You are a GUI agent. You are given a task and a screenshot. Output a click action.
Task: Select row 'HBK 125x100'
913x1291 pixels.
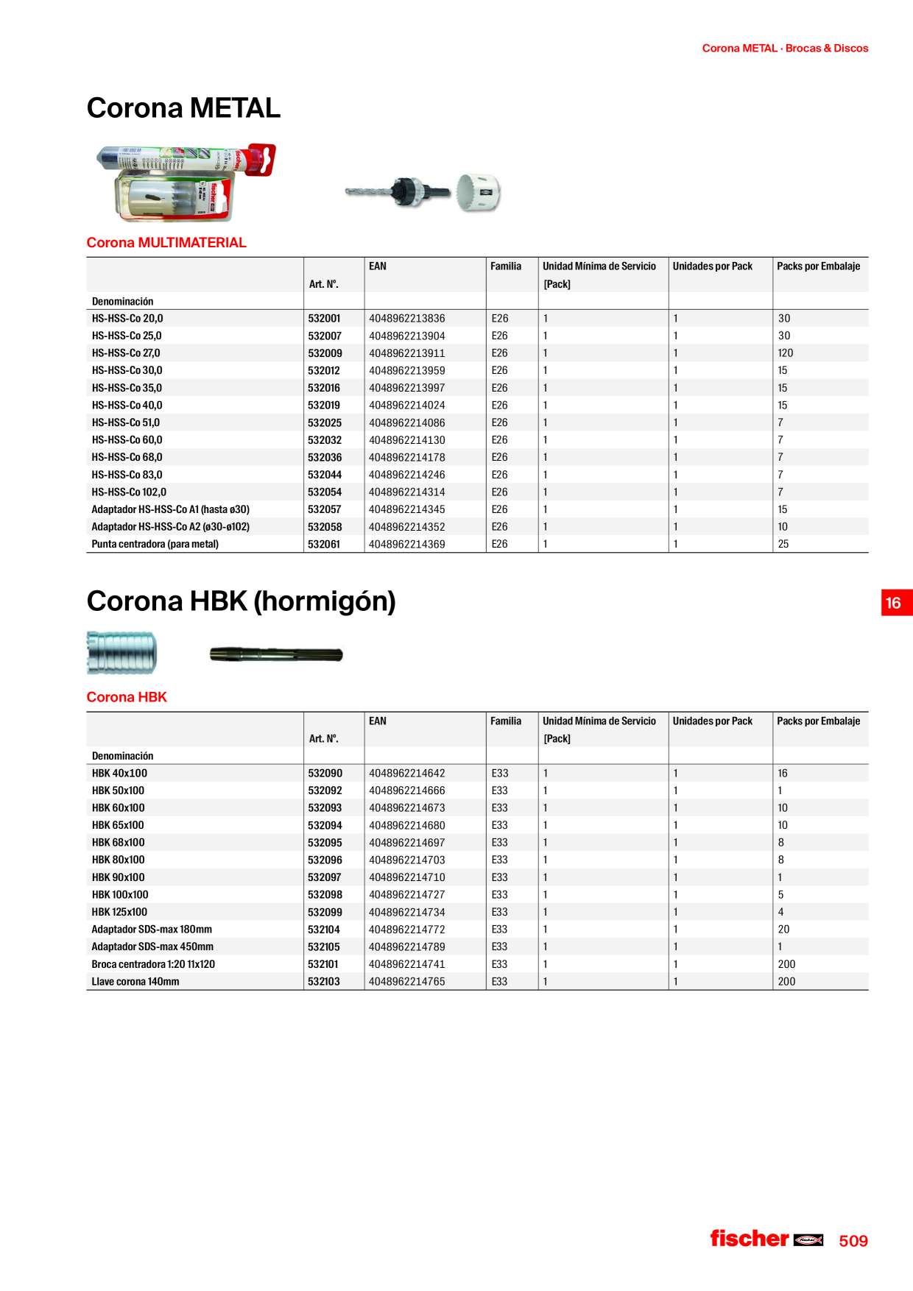(x=477, y=912)
